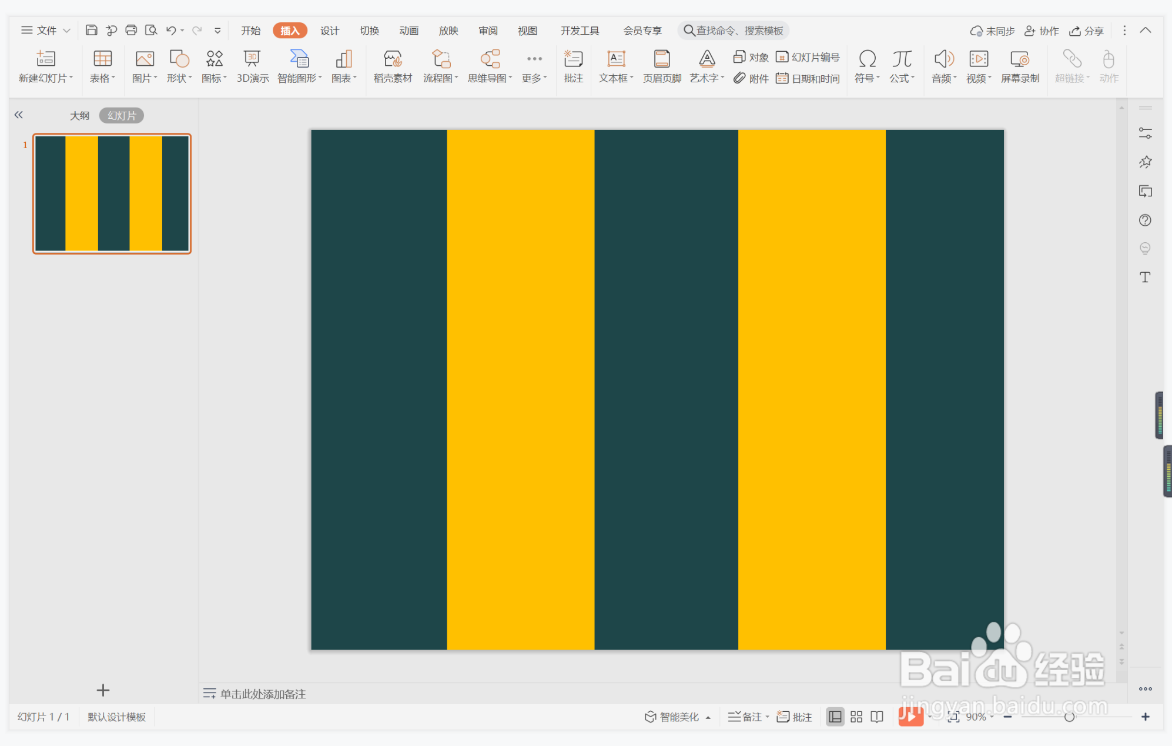The image size is (1172, 746).
Task: Toggle reading view book icon
Action: point(877,717)
